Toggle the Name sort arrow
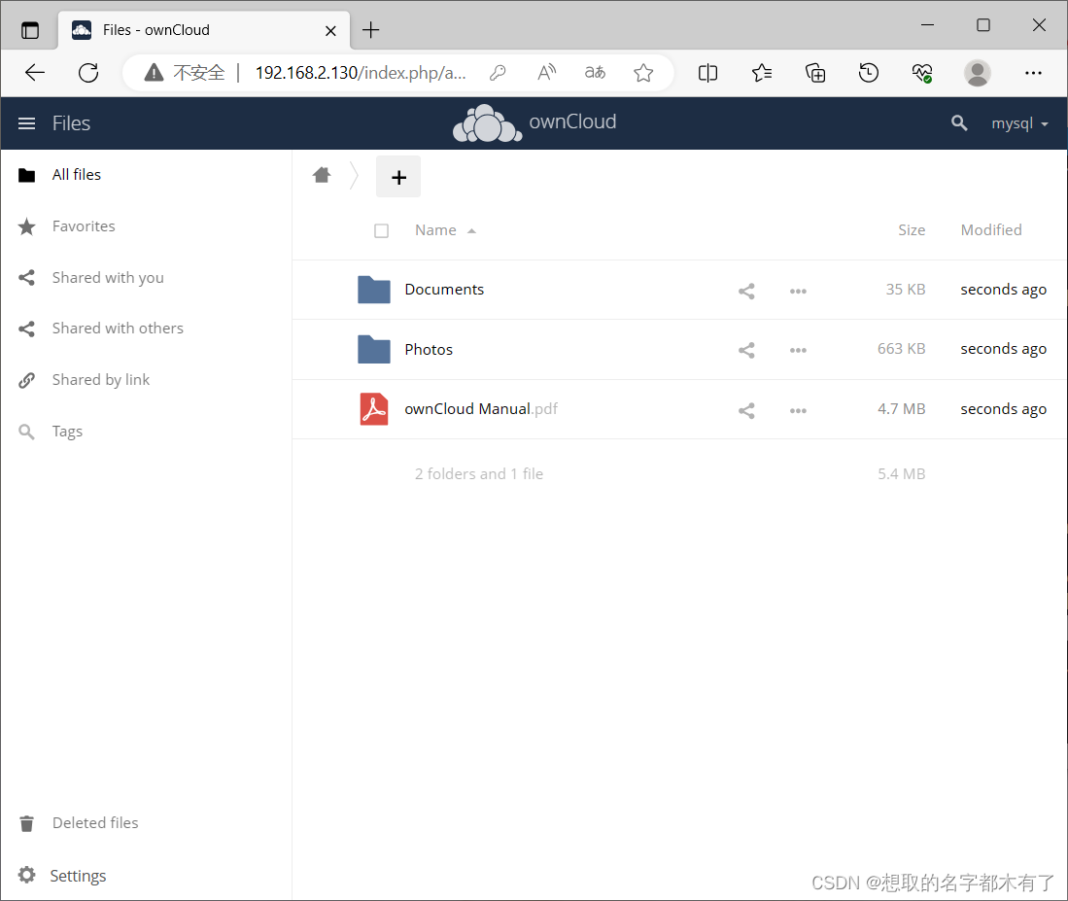This screenshot has height=901, width=1068. point(471,231)
